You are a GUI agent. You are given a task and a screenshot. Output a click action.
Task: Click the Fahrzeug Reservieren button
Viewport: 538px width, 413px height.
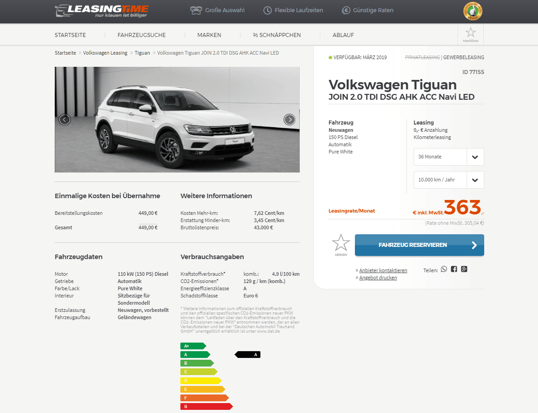pos(419,245)
